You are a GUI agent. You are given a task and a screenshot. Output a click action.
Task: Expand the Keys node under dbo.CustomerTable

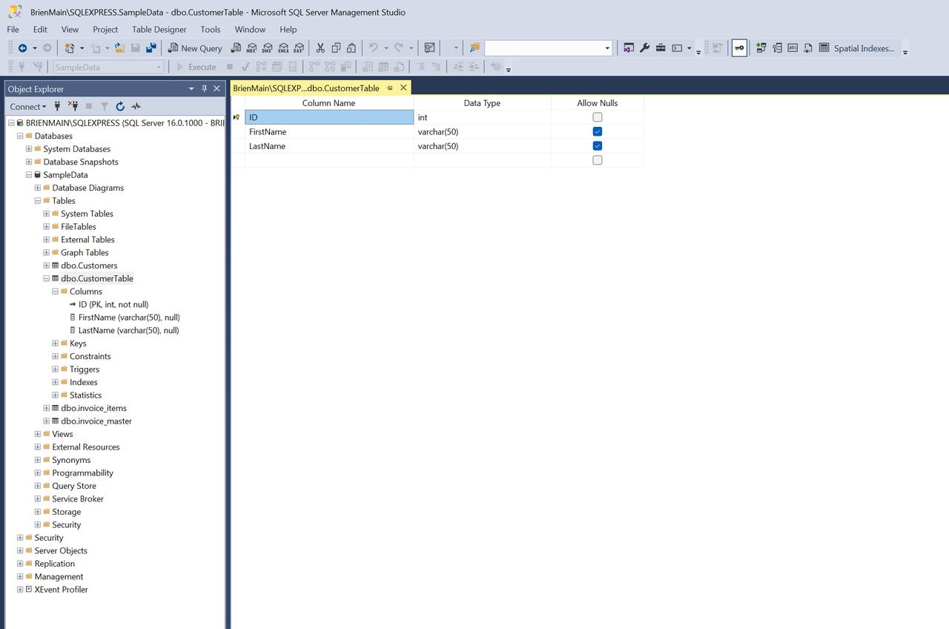(x=55, y=343)
